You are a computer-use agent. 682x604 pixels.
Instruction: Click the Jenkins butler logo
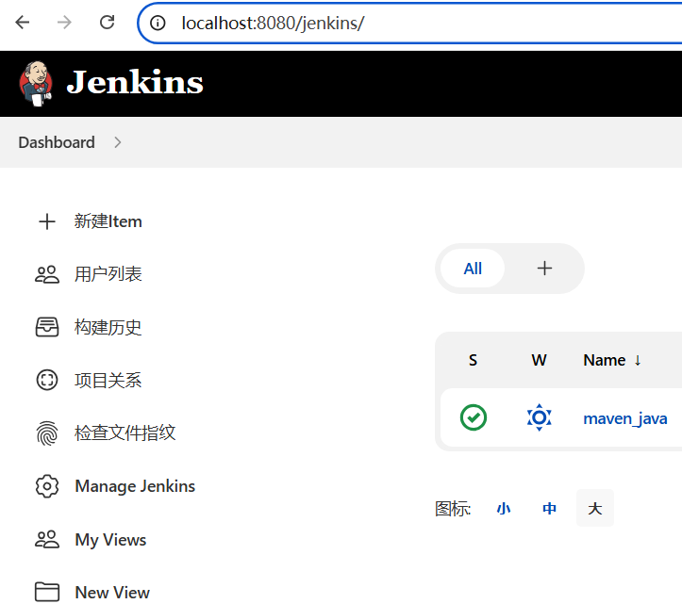[x=36, y=84]
